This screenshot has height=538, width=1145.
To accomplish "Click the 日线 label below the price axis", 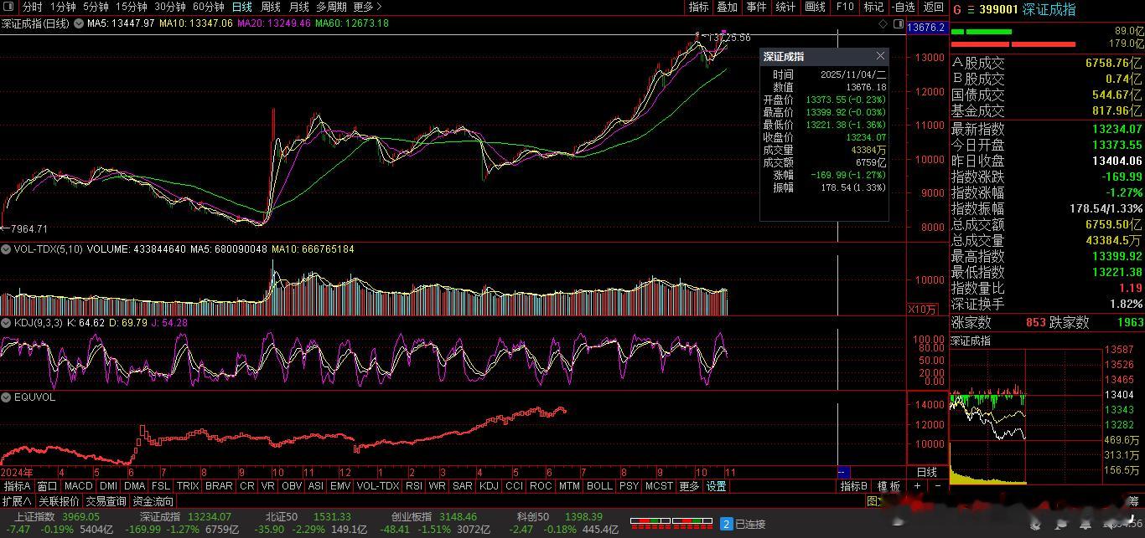I will [x=927, y=472].
